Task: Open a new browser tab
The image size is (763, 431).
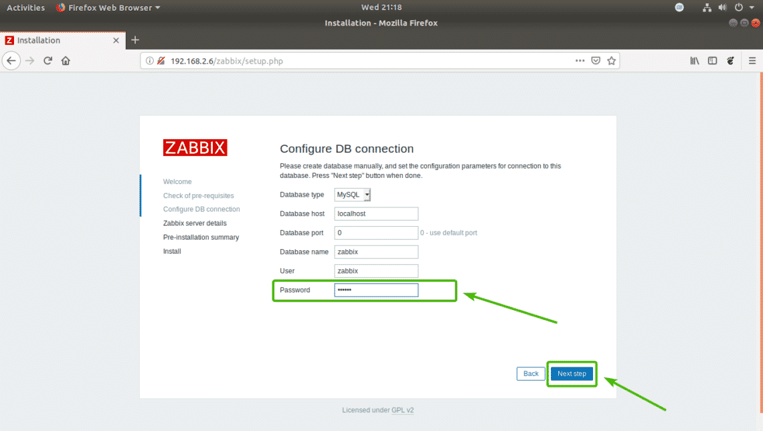Action: [135, 40]
